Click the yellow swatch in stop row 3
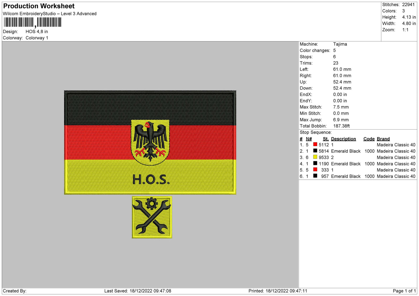419x296 pixels. click(x=315, y=157)
